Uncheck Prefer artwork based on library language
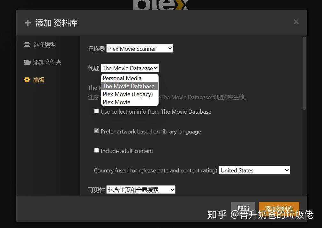Screen dimensions: 322x228 (96, 131)
